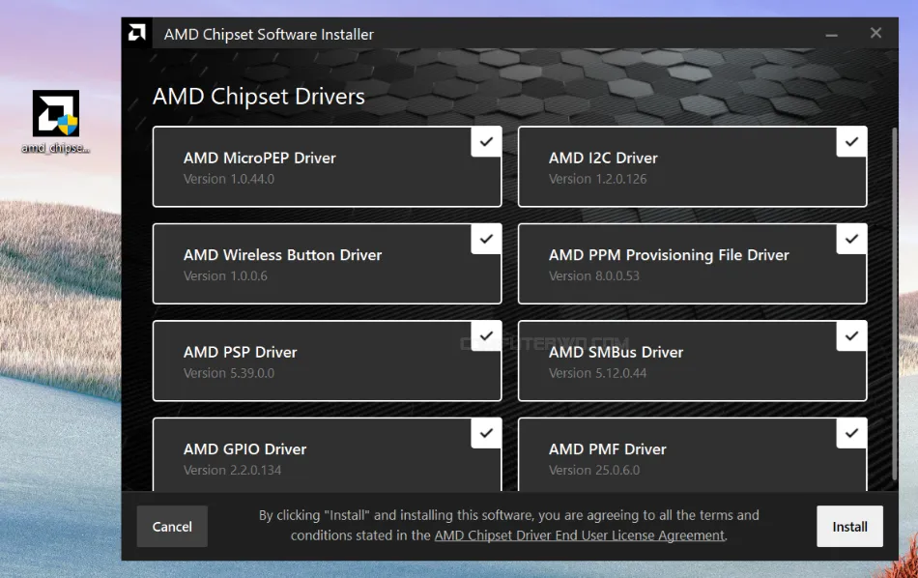Toggle the AMD Wireless Button Driver checkbox

tap(486, 239)
